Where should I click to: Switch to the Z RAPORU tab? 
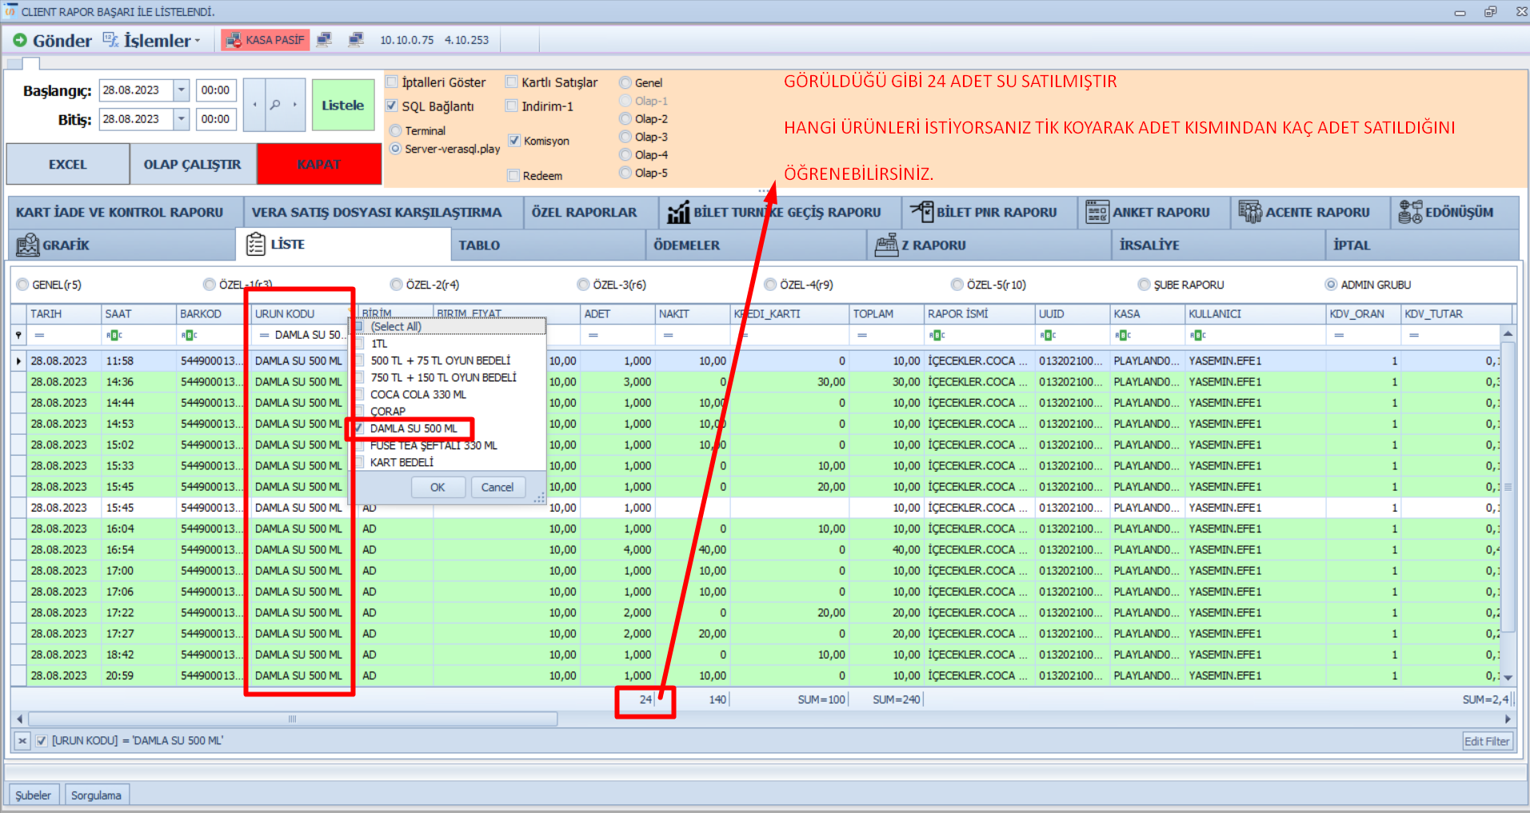(933, 245)
